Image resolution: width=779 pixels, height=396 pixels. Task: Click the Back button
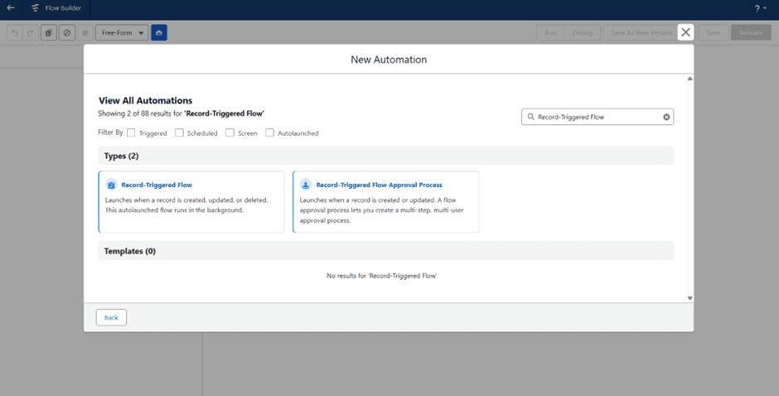coord(111,317)
